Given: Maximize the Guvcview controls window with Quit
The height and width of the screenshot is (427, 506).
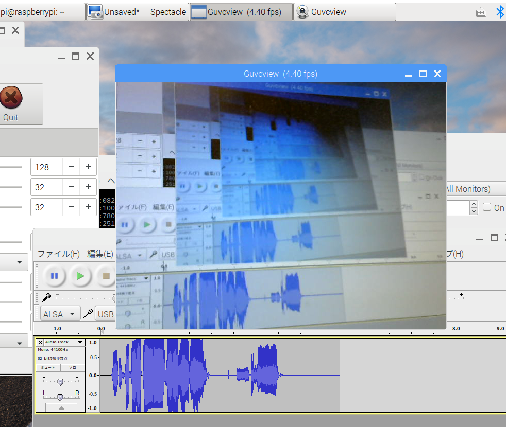Looking at the screenshot, I should click(x=76, y=57).
